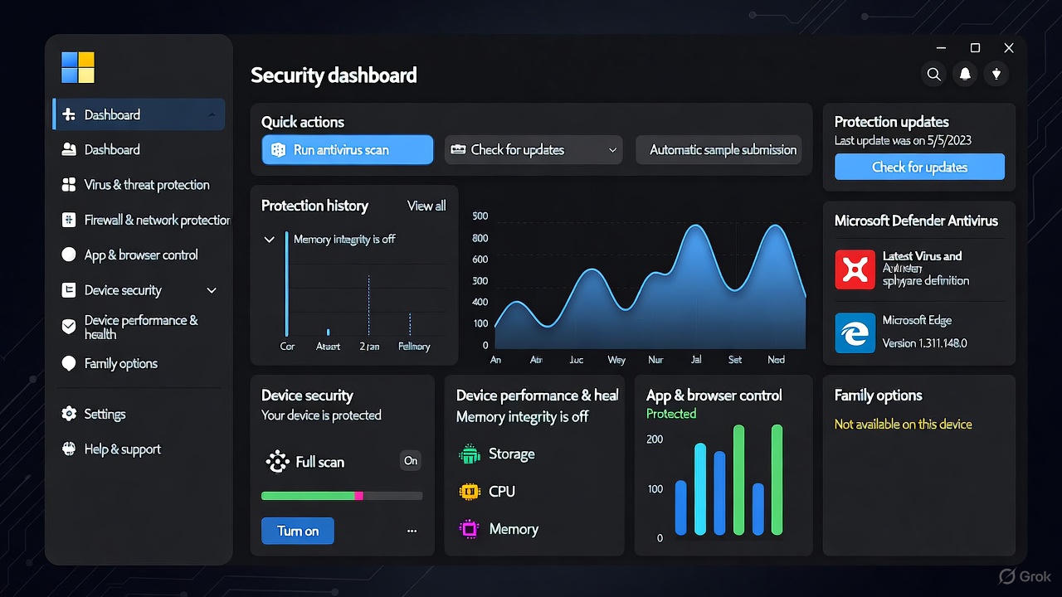Screen dimensions: 1062x597
Task: Click the Full scan progress bar
Action: (341, 495)
